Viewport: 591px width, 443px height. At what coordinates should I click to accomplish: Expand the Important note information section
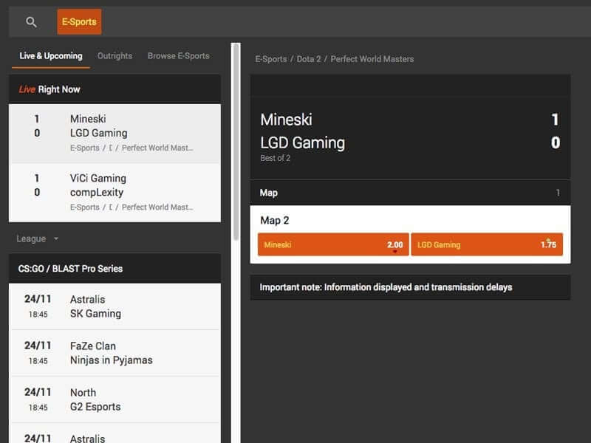pyautogui.click(x=410, y=287)
